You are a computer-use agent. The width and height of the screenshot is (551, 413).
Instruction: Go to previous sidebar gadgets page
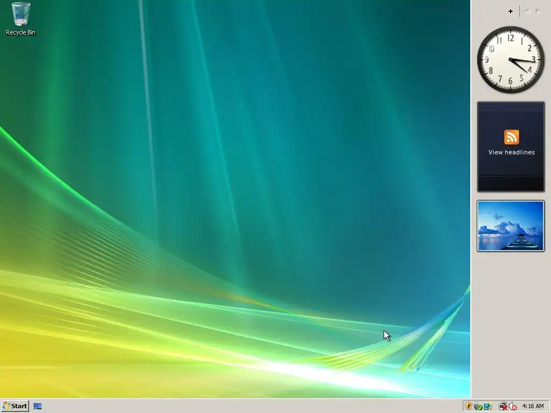527,11
